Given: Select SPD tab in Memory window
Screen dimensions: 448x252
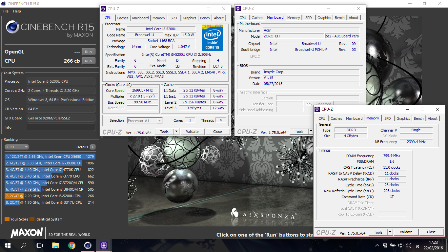Looking at the screenshot, I should tap(388, 118).
